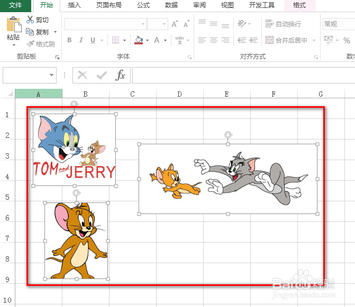Click the Paste clipboard icon

point(14,24)
